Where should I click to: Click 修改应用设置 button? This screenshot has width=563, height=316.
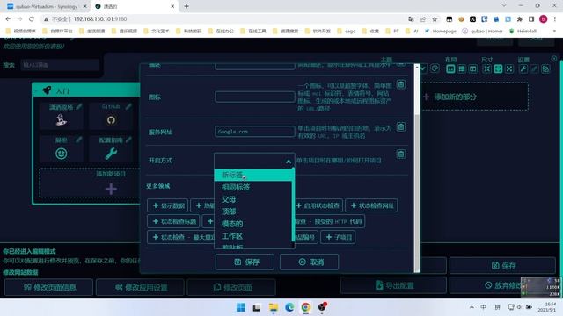141,287
